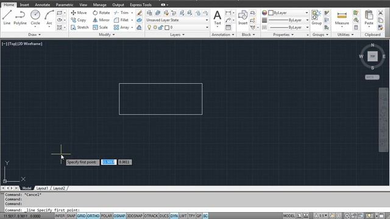The image size is (390, 219).
Task: Click the Table annotation icon
Action: click(x=228, y=27)
